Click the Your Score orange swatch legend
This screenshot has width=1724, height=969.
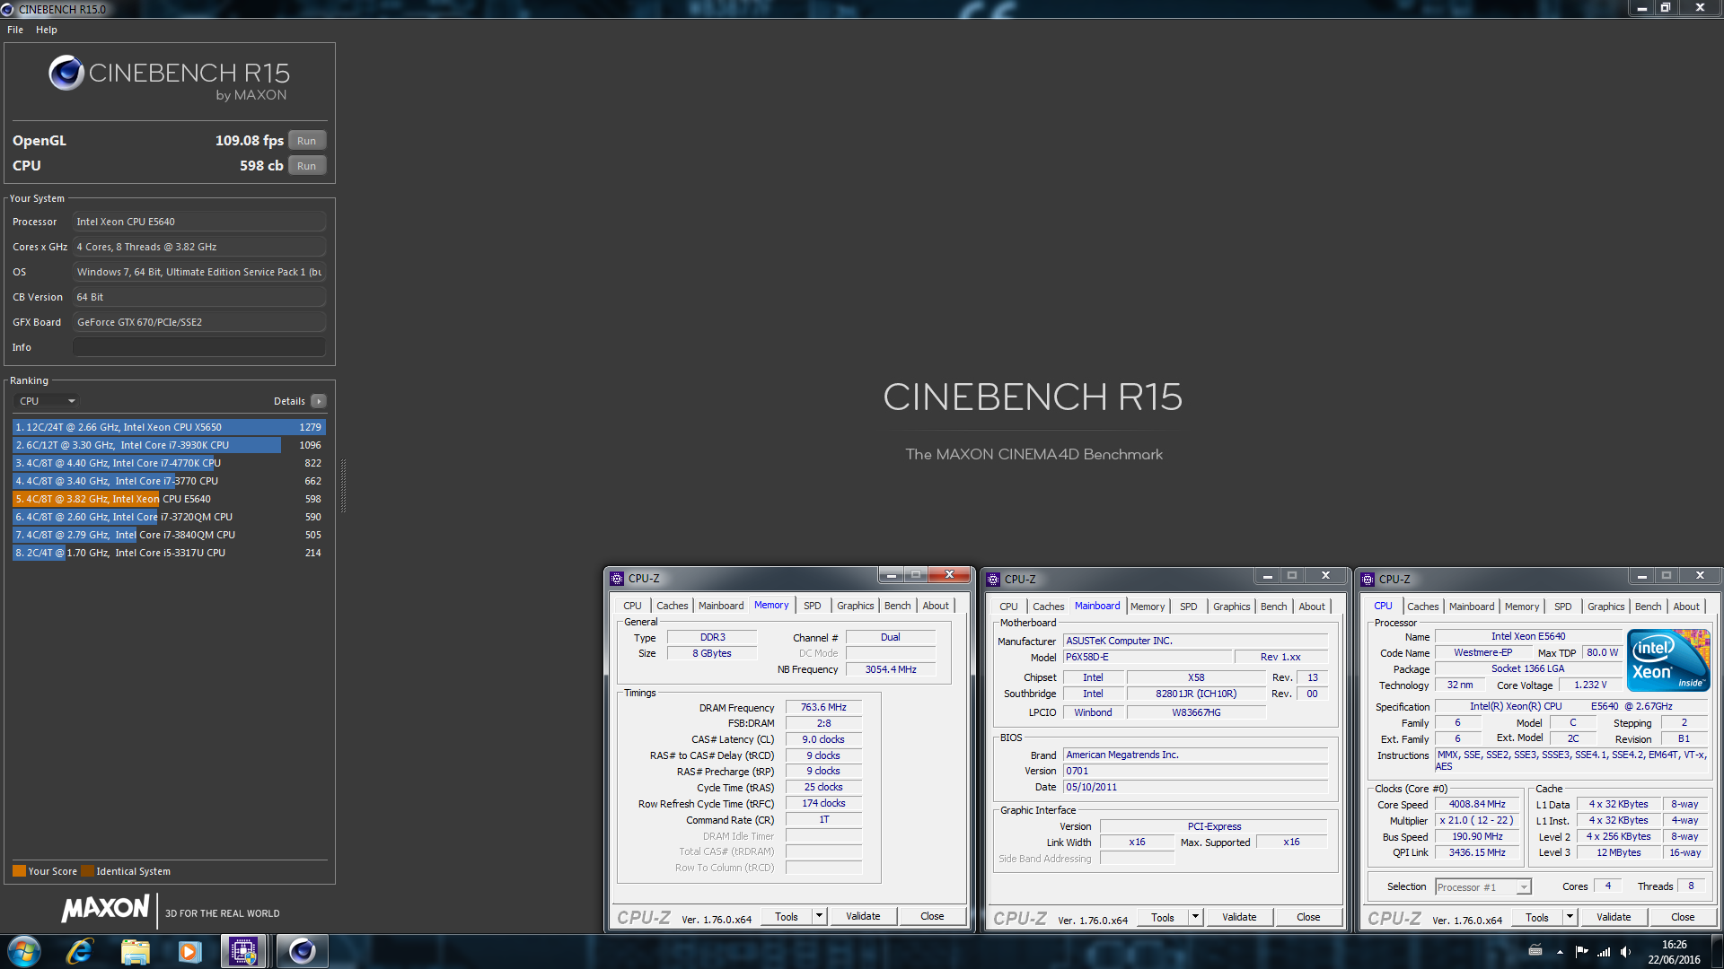(19, 871)
